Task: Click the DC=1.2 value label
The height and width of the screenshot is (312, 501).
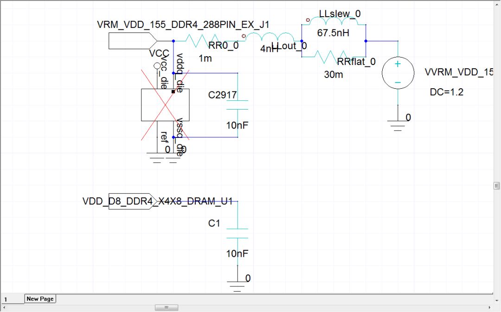Action: (x=446, y=92)
